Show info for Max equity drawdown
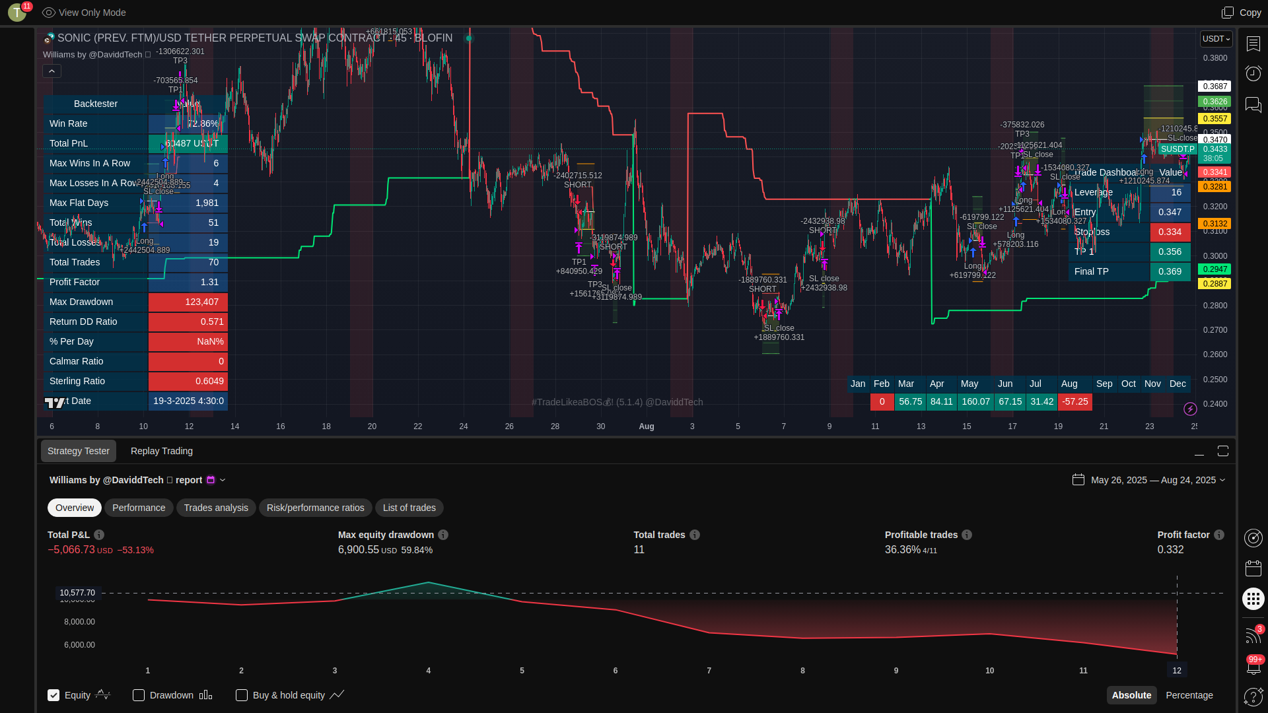1268x713 pixels. tap(443, 535)
